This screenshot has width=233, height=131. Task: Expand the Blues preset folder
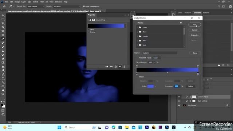(x=138, y=32)
